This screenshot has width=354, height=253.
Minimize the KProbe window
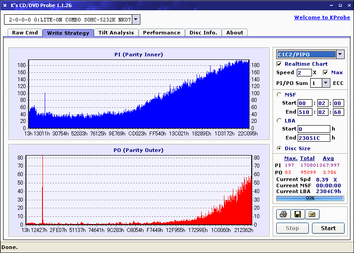pos(331,5)
